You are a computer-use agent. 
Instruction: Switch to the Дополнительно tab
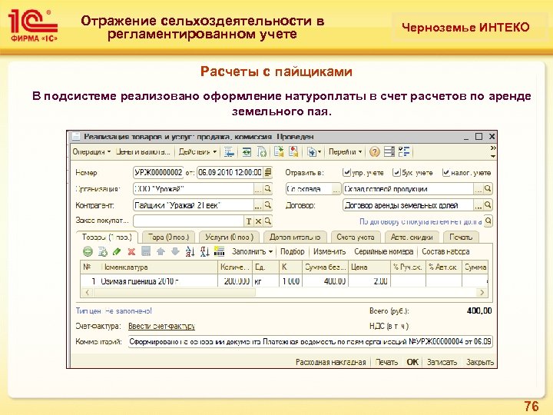pos(295,237)
